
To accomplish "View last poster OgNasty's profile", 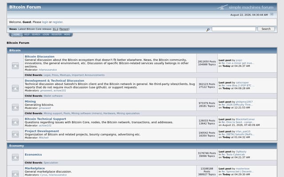I will [x=241, y=152].
